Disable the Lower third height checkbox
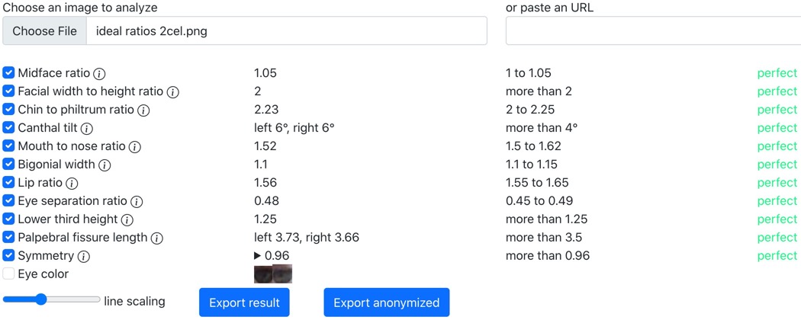The height and width of the screenshot is (320, 801). pyautogui.click(x=8, y=219)
